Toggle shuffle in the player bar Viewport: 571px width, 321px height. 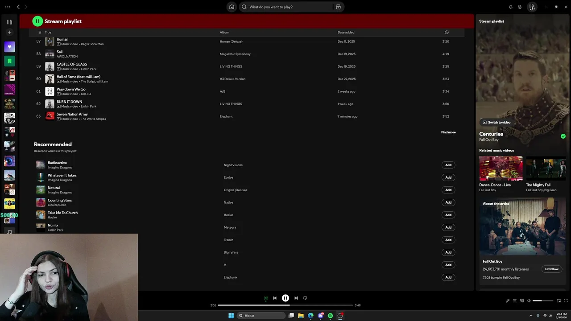pos(266,298)
